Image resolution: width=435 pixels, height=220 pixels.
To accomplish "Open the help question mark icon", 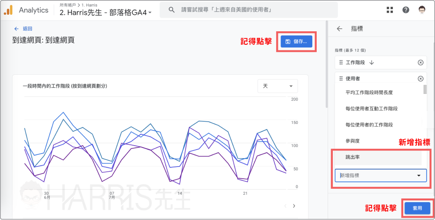I will [405, 10].
